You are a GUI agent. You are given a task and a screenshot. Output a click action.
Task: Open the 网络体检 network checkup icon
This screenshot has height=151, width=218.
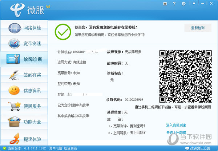pyautogui.click(x=15, y=28)
